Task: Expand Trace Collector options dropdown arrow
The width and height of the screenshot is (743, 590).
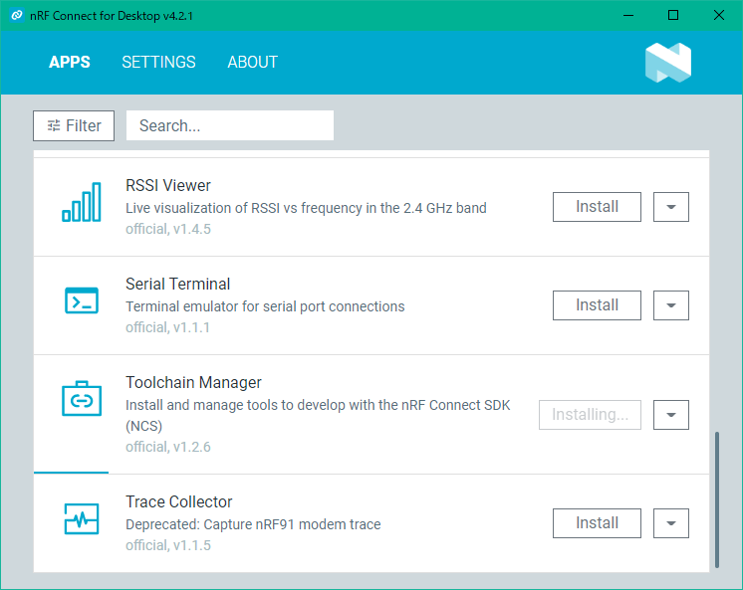Action: (x=671, y=523)
